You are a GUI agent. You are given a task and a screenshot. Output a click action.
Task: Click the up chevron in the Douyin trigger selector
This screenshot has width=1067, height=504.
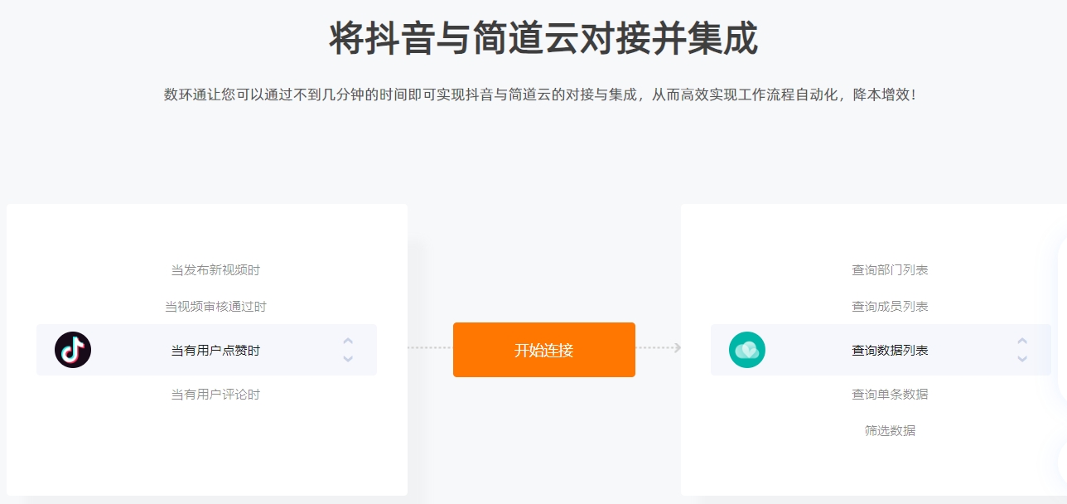click(x=348, y=341)
